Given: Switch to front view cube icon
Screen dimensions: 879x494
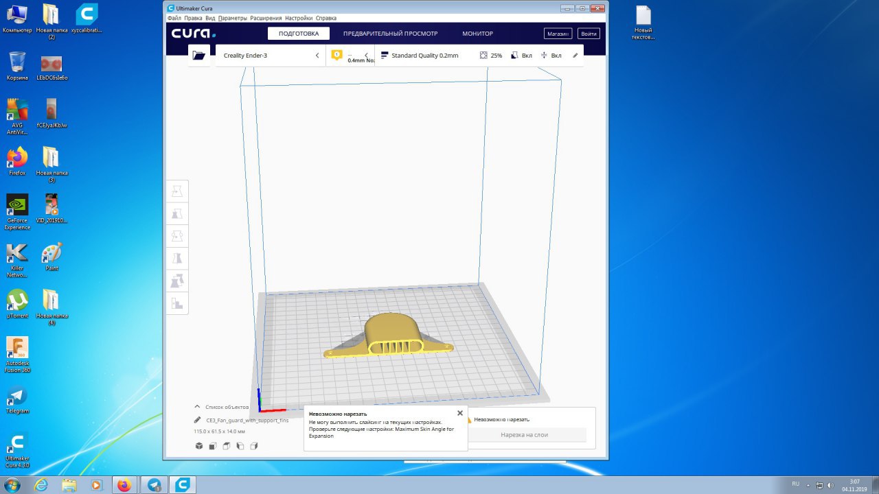Looking at the screenshot, I should tap(212, 446).
